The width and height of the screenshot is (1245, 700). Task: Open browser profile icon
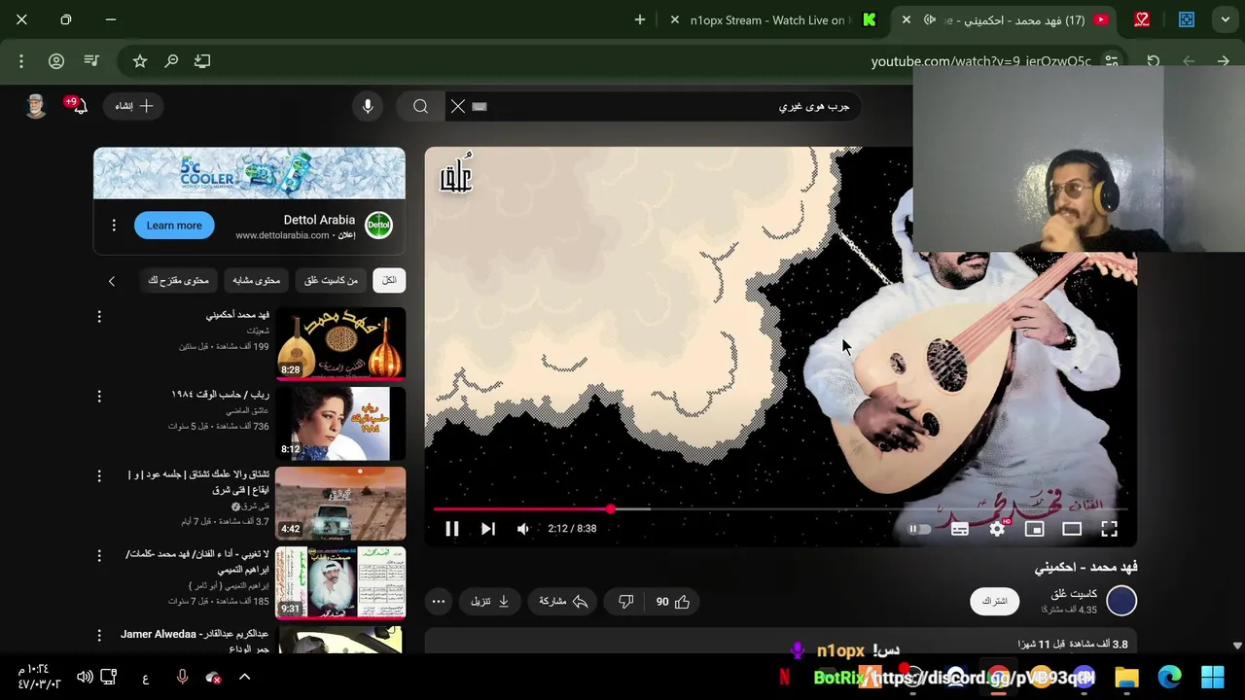coord(56,61)
